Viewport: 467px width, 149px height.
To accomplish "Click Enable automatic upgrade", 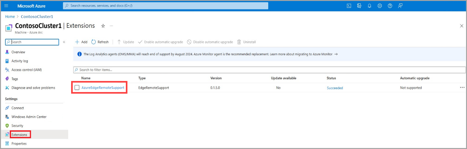I will click(160, 42).
